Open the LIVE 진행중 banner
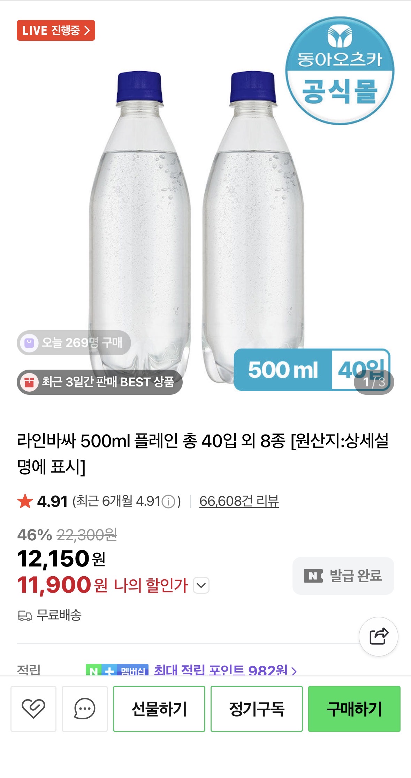Screen dimensions: 411x778 tap(56, 30)
